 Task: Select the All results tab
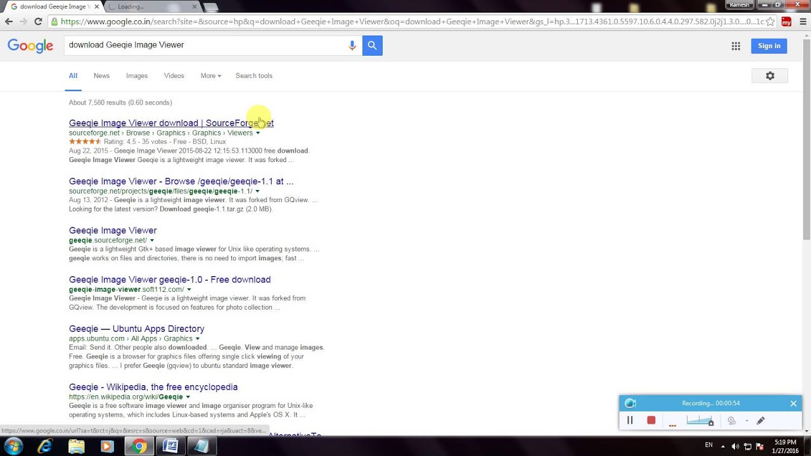[x=73, y=76]
